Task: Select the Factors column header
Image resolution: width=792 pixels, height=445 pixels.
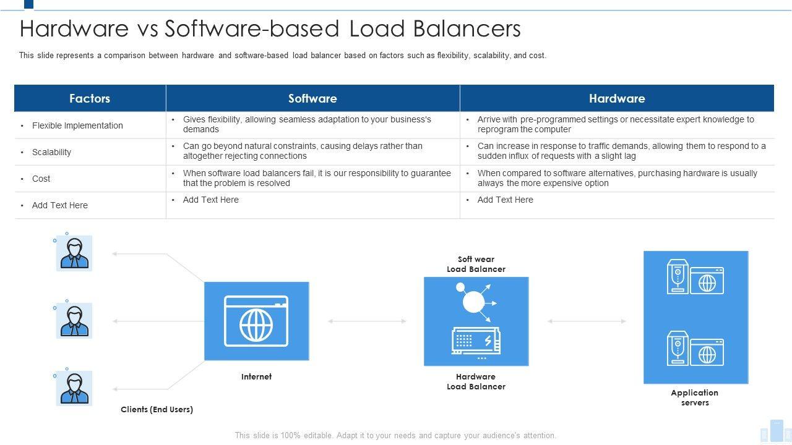Action: point(90,98)
